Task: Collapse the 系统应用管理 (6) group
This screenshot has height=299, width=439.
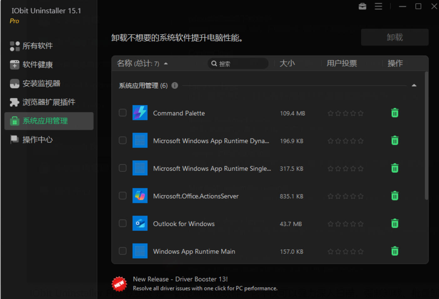Action: pyautogui.click(x=414, y=86)
